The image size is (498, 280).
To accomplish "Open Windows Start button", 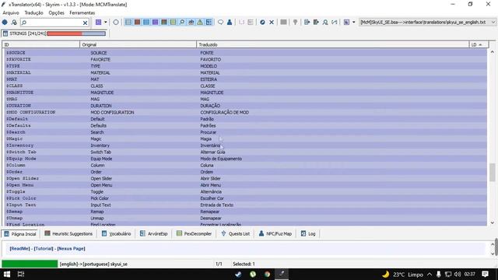I will [x=7, y=274].
